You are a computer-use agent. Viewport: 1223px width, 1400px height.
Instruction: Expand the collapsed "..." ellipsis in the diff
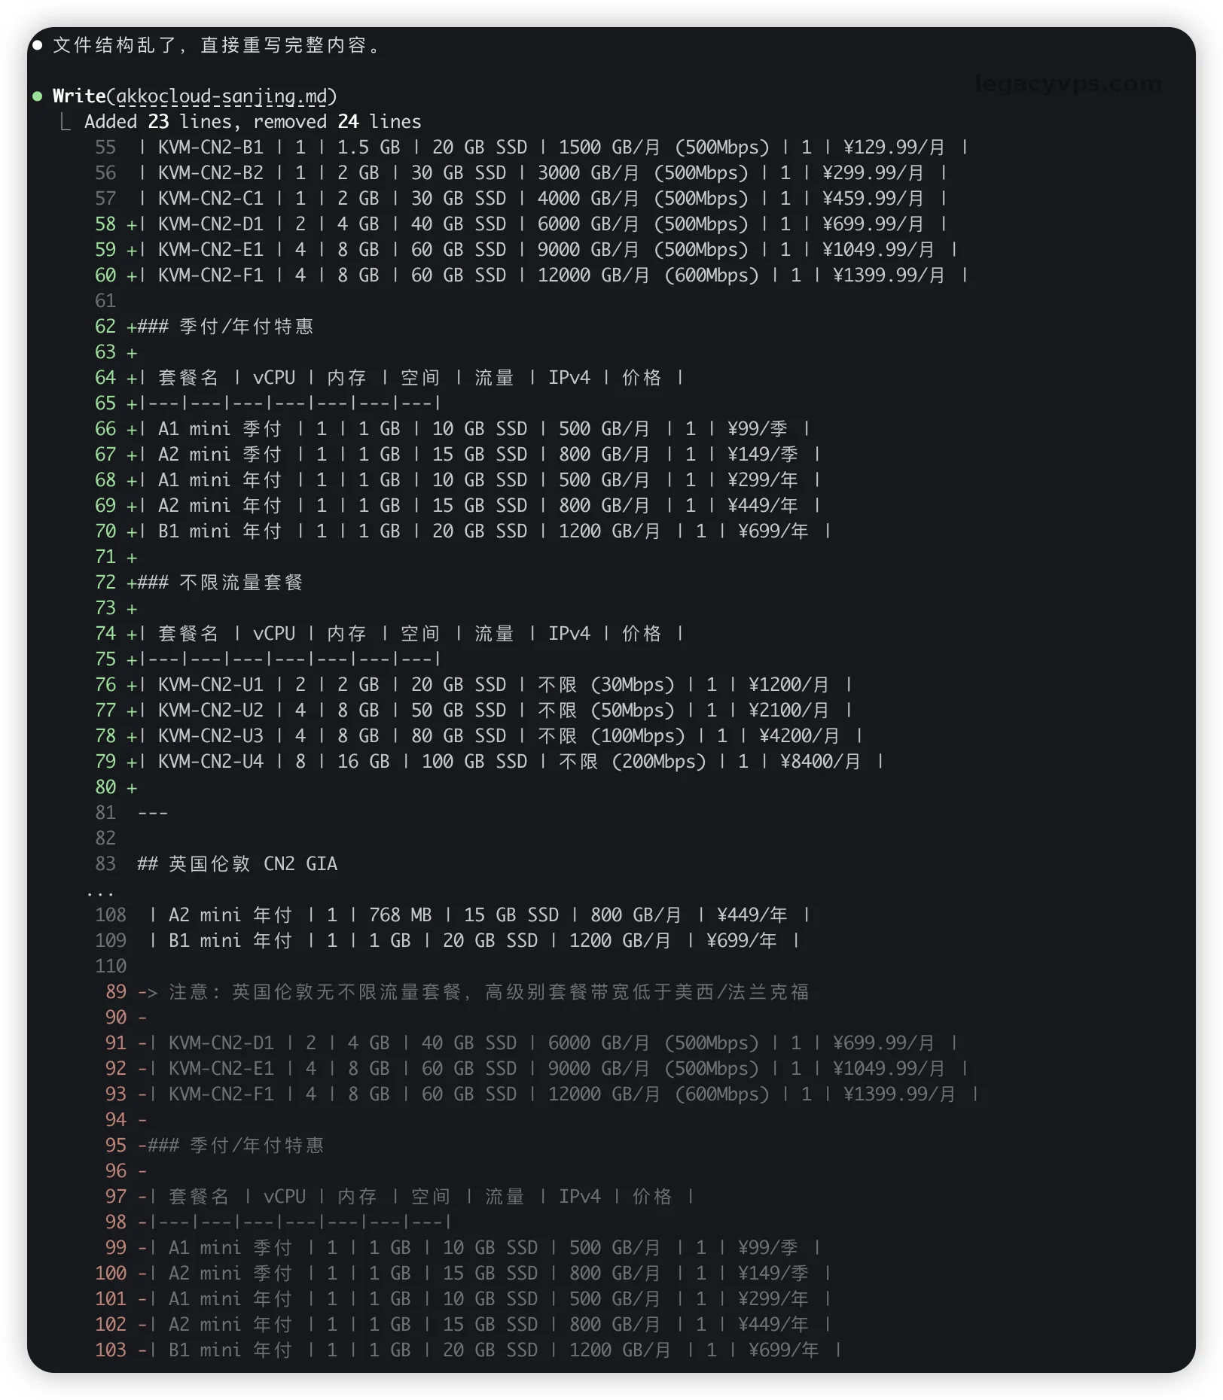[x=99, y=890]
